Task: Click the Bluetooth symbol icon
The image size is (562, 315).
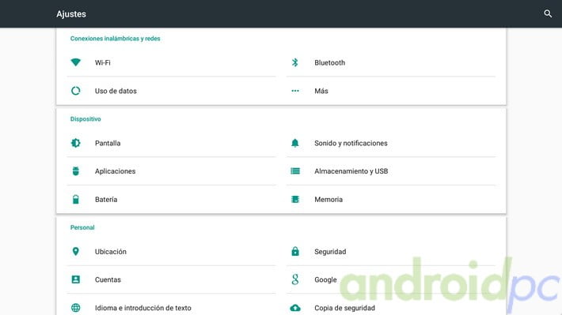Action: pyautogui.click(x=295, y=62)
